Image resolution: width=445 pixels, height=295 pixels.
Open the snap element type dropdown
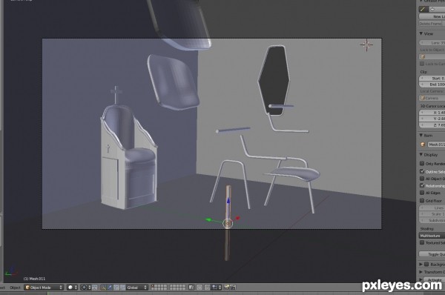[217, 288]
